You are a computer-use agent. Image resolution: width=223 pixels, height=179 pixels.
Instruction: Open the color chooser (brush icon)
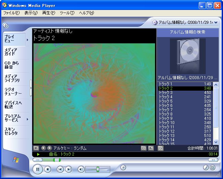point(206,168)
